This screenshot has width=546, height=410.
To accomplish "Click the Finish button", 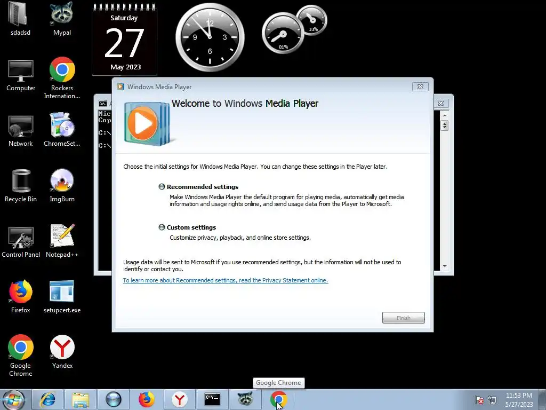I will click(x=403, y=318).
